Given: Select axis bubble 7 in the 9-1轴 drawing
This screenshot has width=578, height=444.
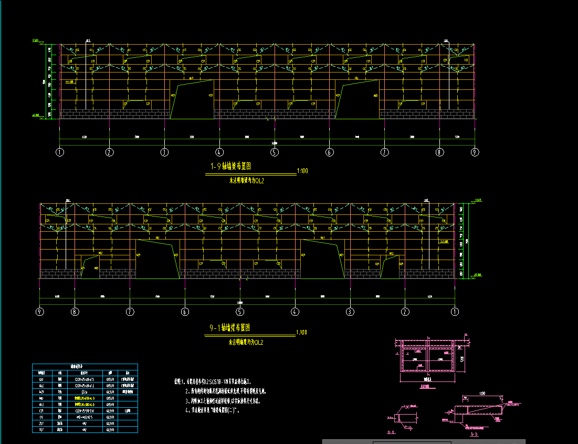Looking at the screenshot, I should pos(130,312).
